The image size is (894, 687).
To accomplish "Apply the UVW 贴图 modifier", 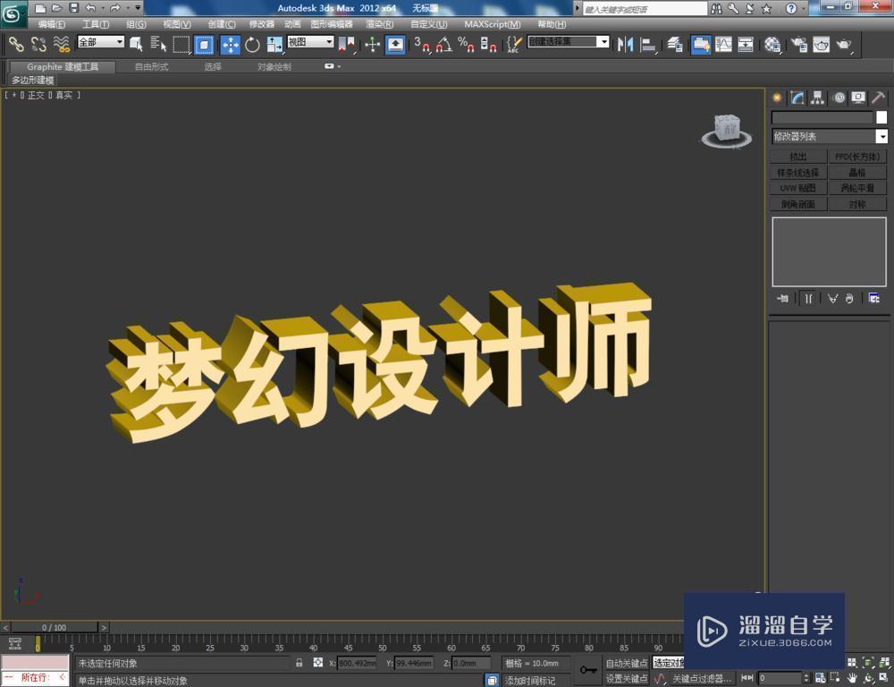I will pos(798,188).
